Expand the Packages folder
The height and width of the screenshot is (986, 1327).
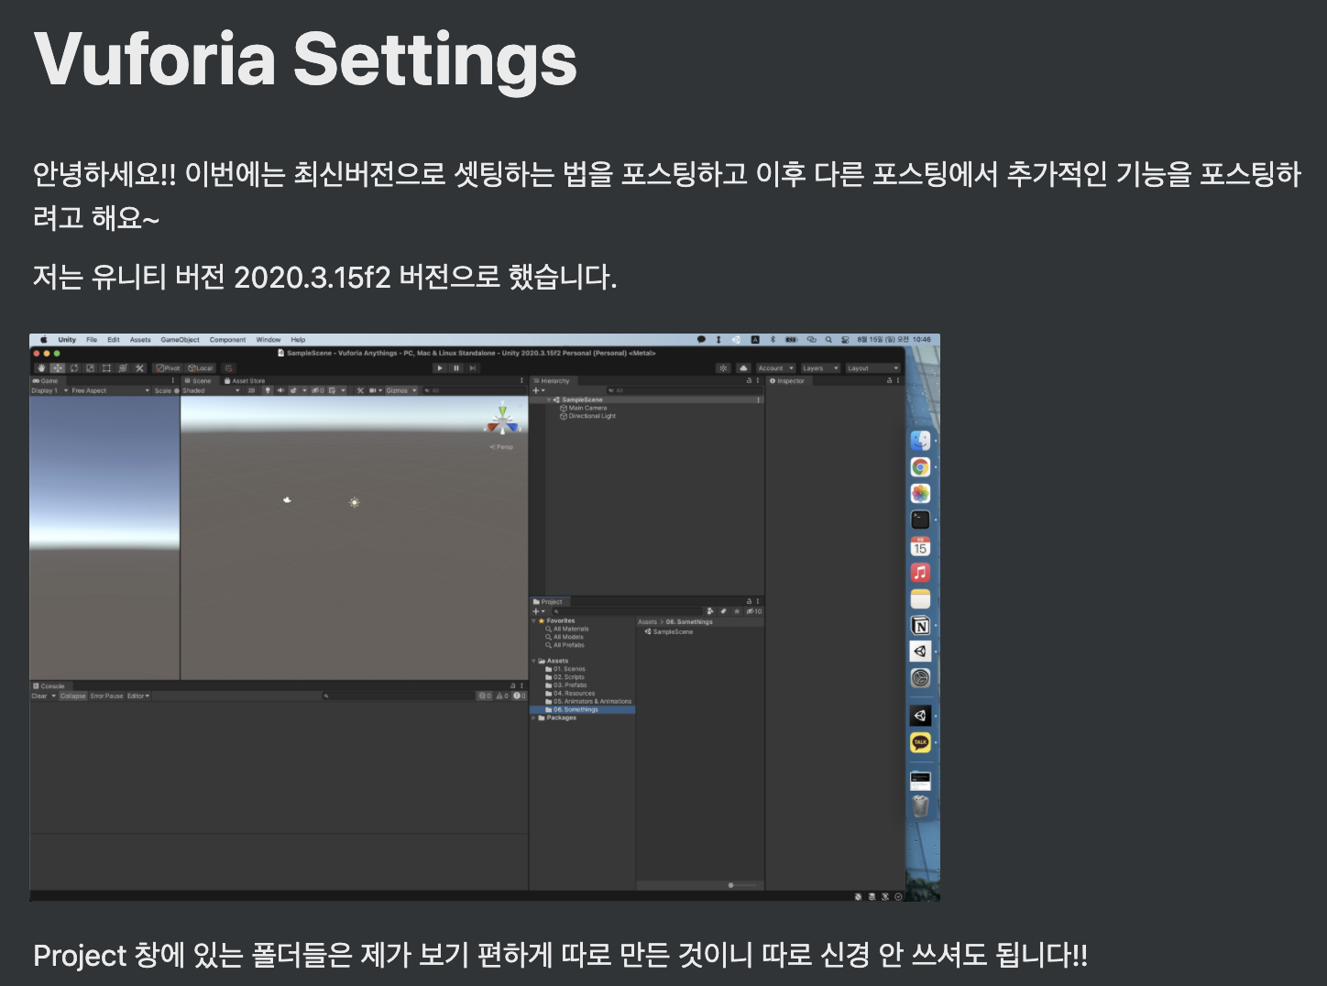[533, 718]
